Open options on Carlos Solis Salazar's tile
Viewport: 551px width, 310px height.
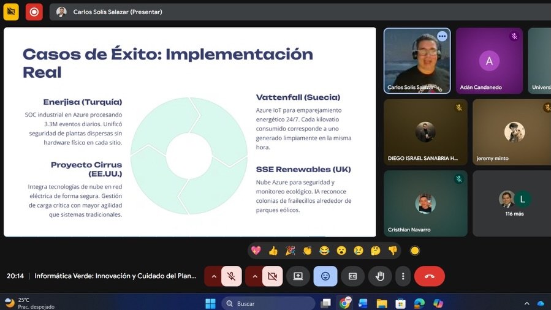point(442,36)
